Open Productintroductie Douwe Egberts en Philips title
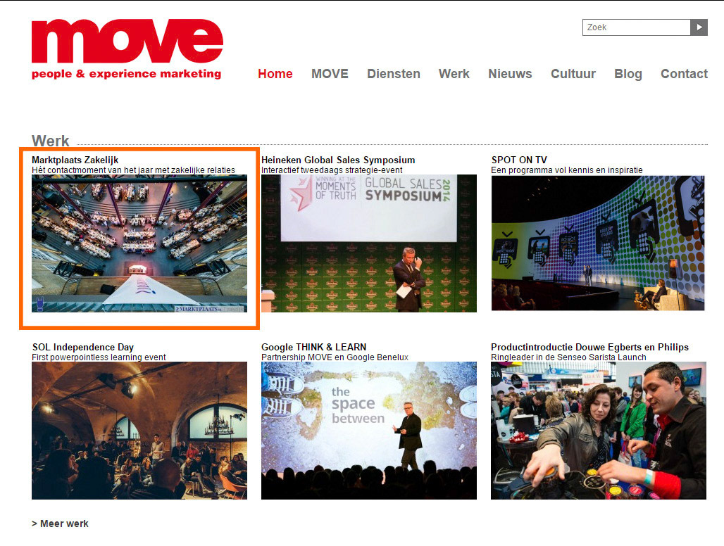This screenshot has height=546, width=724. point(589,348)
